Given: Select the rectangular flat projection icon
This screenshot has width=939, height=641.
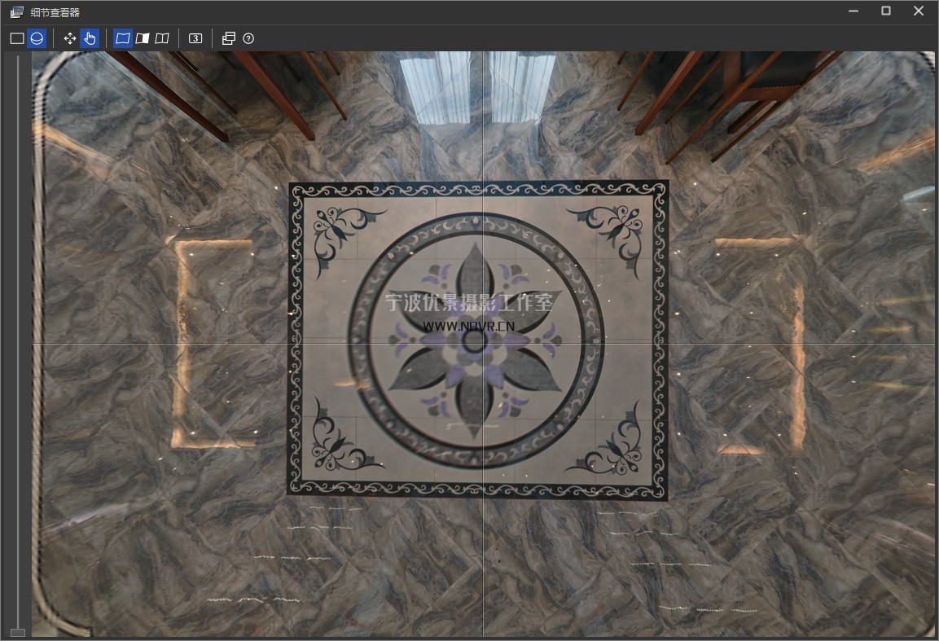Looking at the screenshot, I should [16, 38].
